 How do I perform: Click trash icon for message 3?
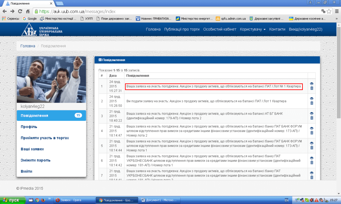point(312,118)
